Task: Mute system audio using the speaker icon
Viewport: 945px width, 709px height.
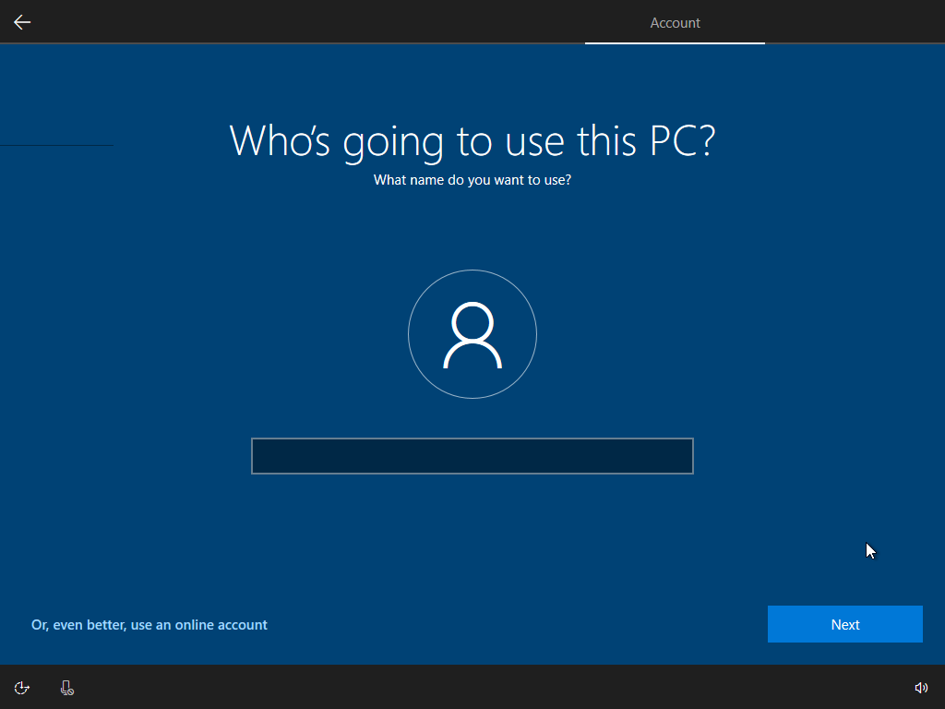Action: tap(920, 687)
